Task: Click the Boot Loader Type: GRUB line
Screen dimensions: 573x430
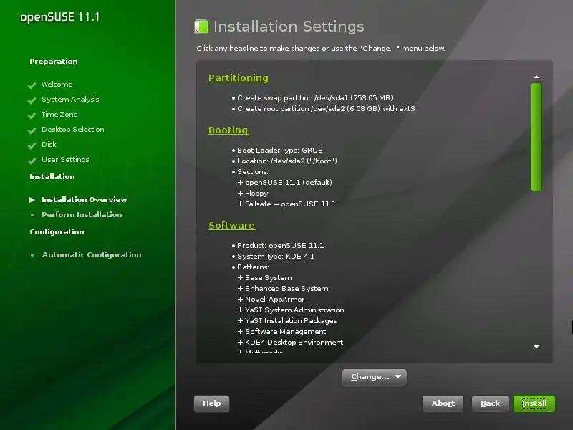Action: (x=277, y=150)
